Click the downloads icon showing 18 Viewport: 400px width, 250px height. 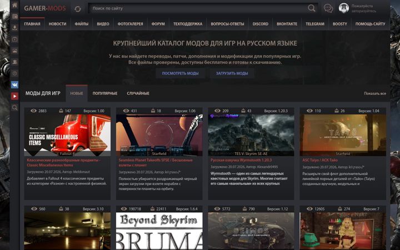pos(153,111)
